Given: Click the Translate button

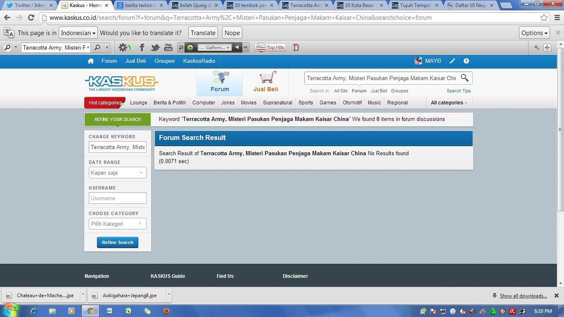Looking at the screenshot, I should 203,33.
